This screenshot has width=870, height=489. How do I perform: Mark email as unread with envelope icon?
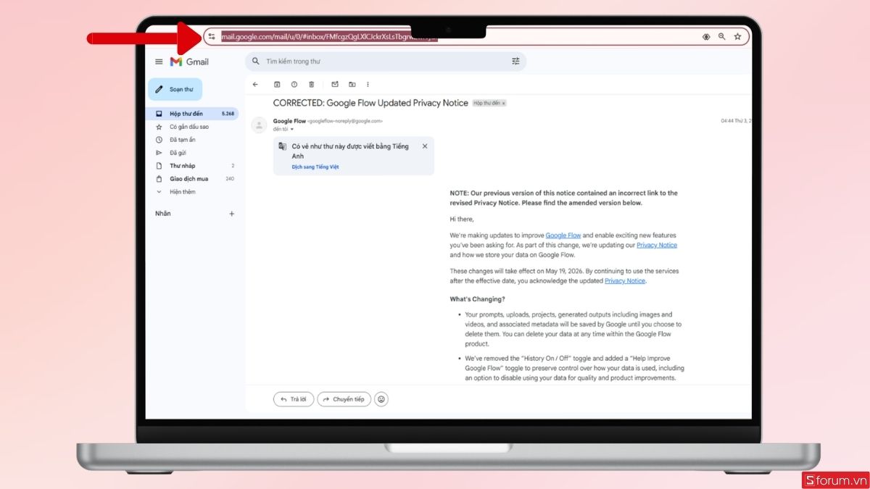(335, 85)
